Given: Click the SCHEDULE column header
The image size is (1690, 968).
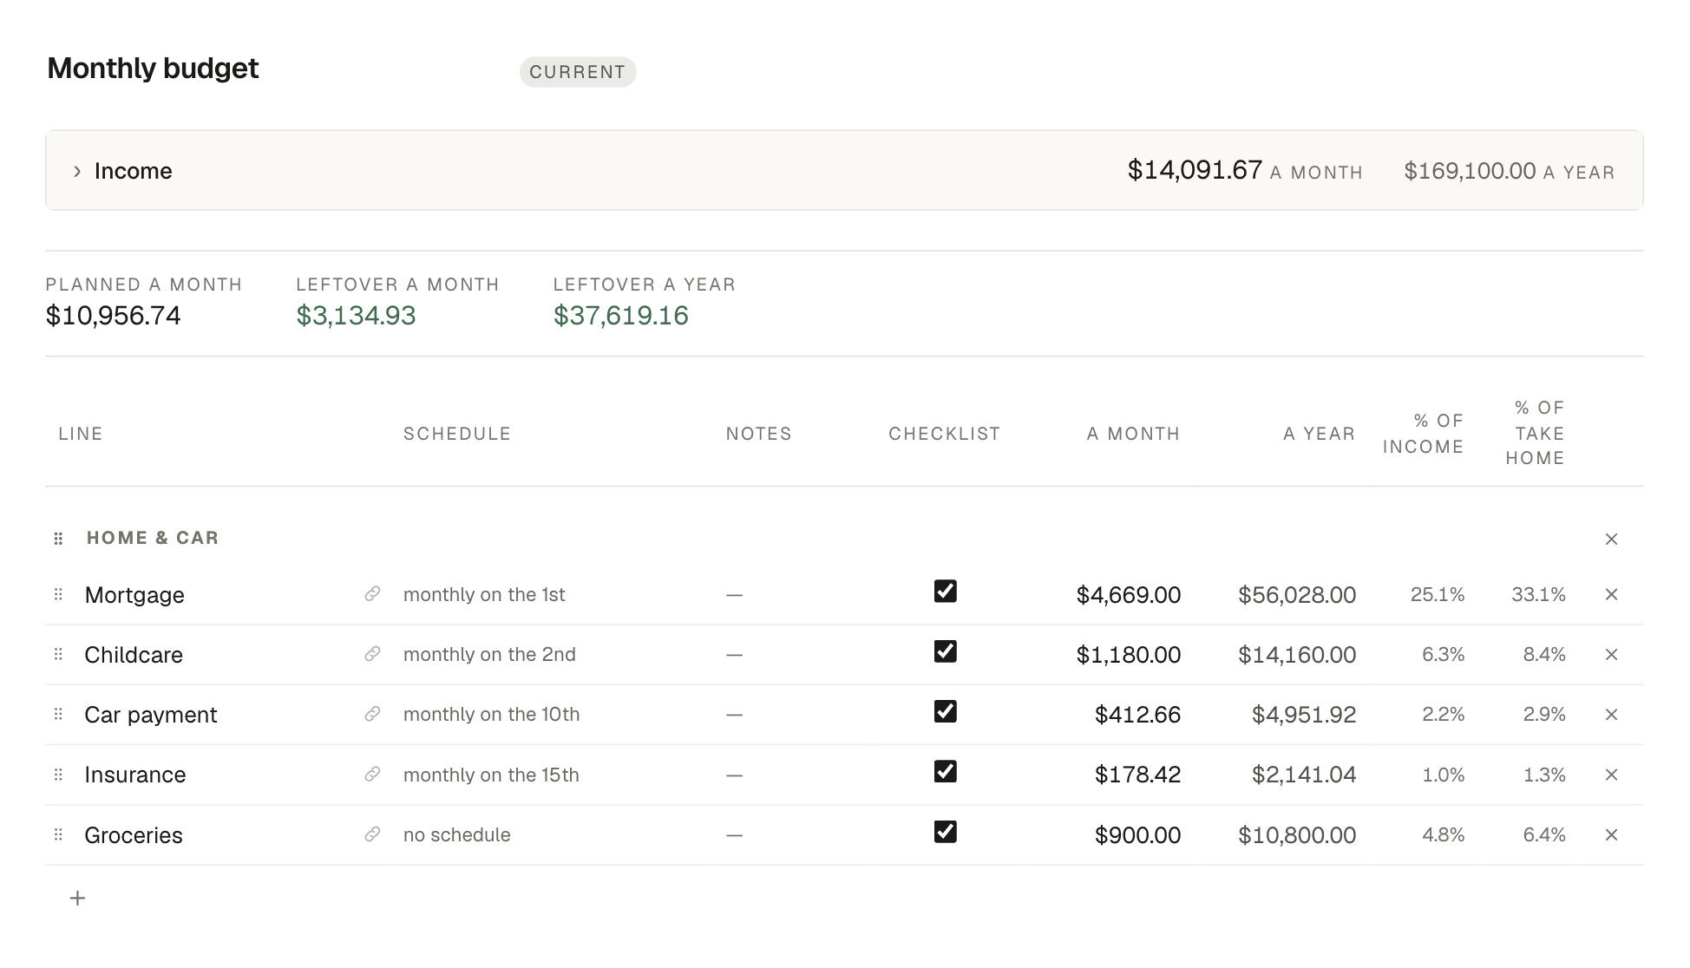Looking at the screenshot, I should 457,434.
